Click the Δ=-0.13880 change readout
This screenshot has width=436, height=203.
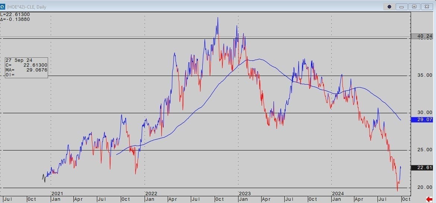point(15,19)
